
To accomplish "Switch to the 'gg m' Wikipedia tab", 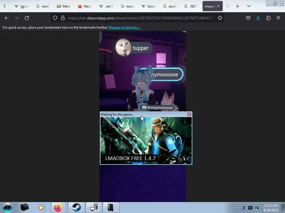I will pyautogui.click(x=22, y=6).
